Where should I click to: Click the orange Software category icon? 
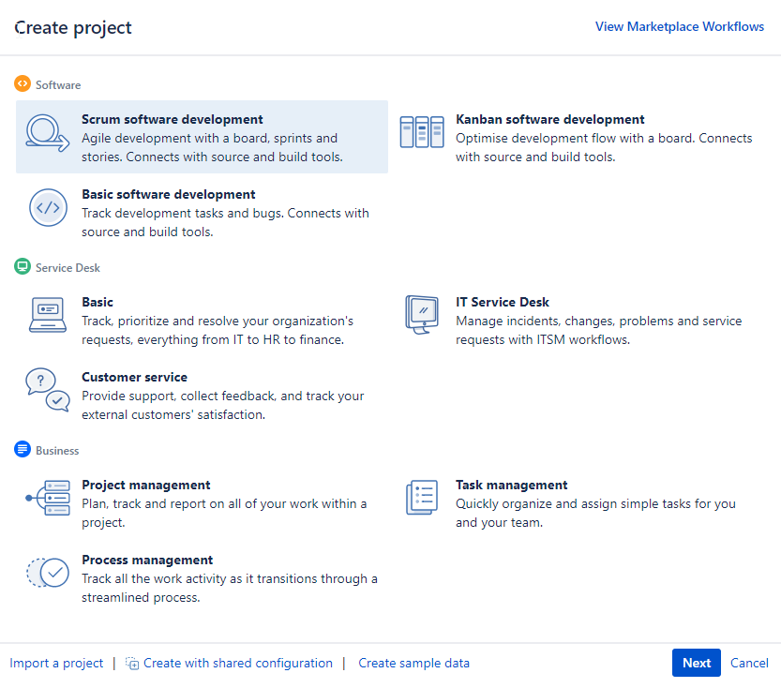(23, 83)
